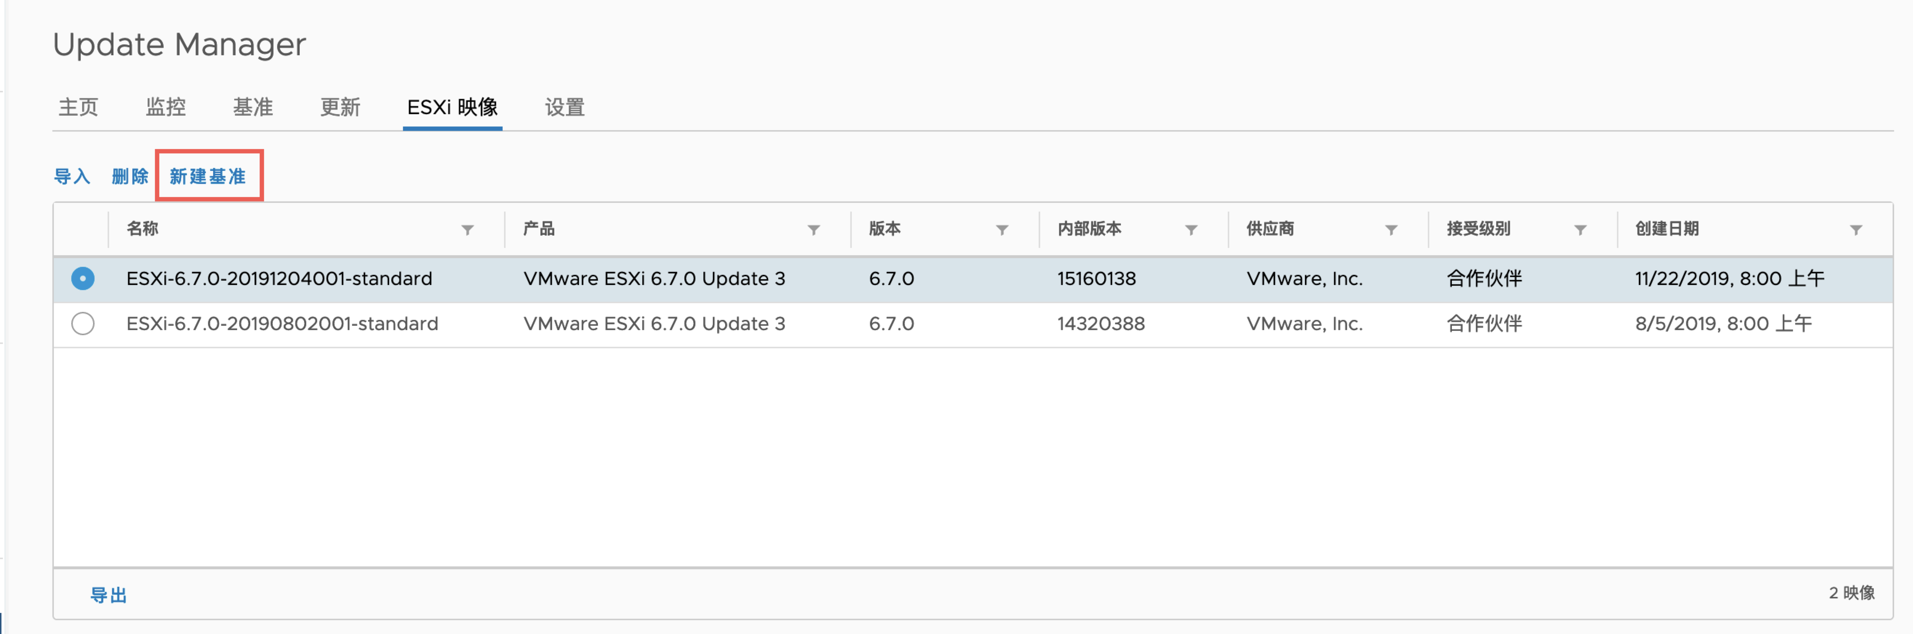The image size is (1913, 634).
Task: Switch to 主页 tab
Action: 79,108
